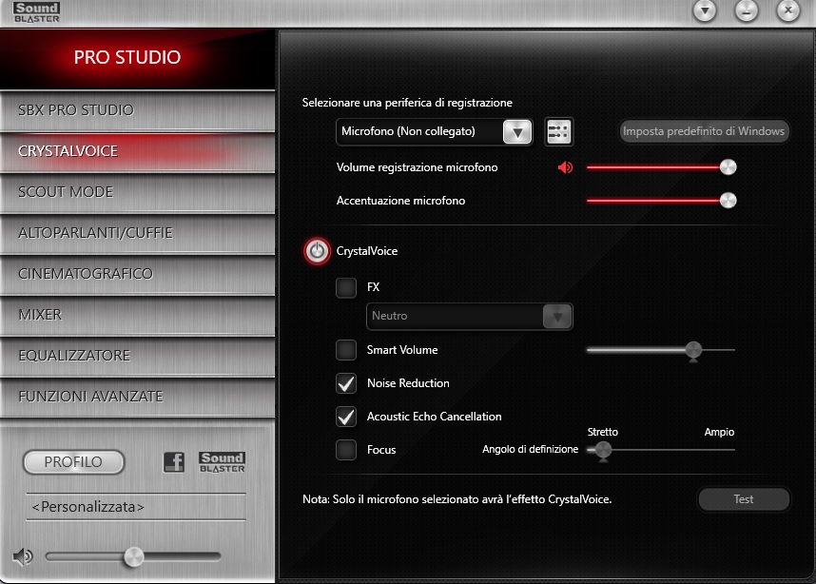Adjust the master volume slider
This screenshot has width=816, height=584.
(x=133, y=557)
